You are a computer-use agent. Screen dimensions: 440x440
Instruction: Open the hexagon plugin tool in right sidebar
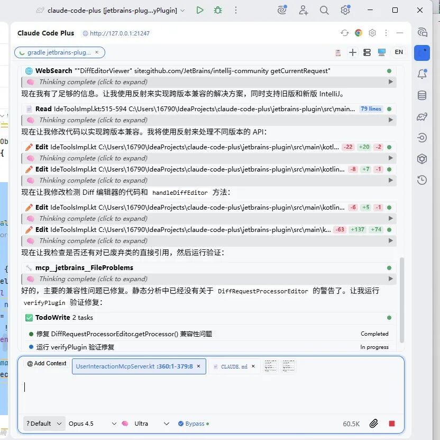(x=422, y=159)
